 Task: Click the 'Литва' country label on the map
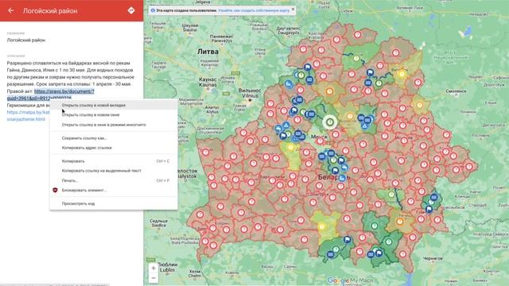pyautogui.click(x=208, y=52)
